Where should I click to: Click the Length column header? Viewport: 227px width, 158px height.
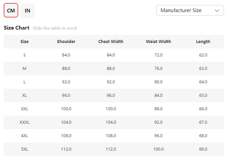click(203, 42)
